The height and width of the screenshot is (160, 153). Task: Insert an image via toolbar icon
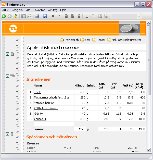[100, 16]
